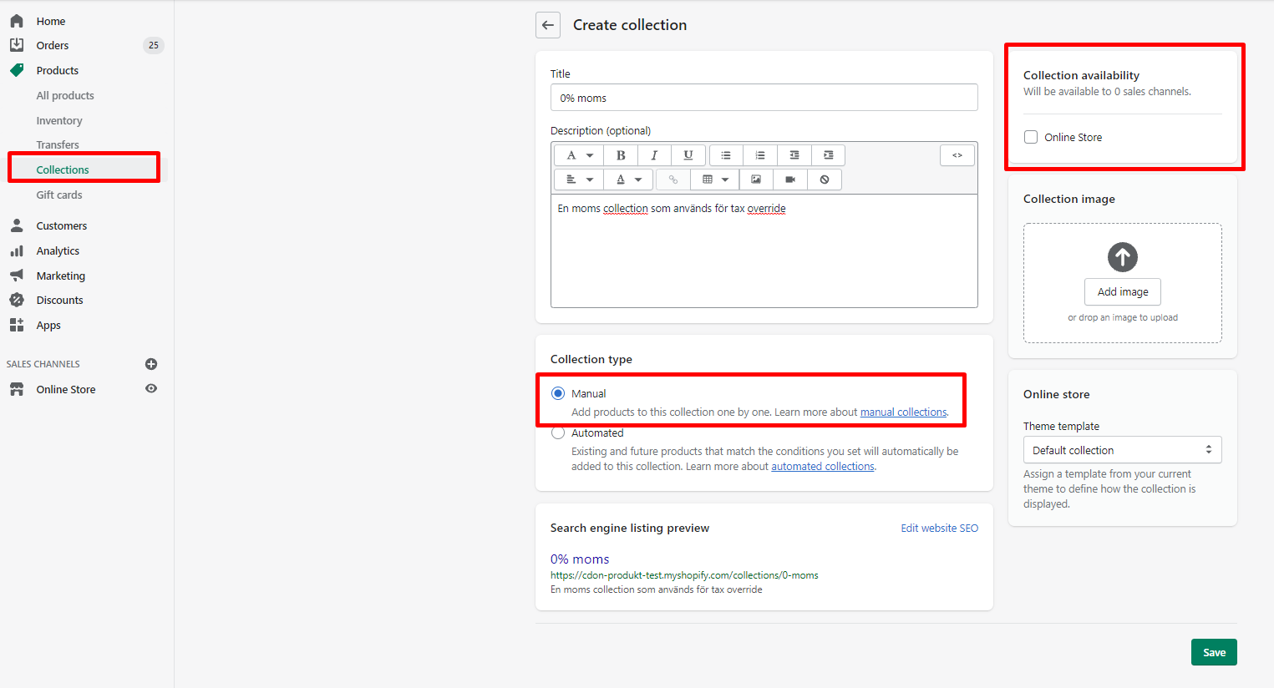Toggle bold formatting in description editor

coord(621,155)
